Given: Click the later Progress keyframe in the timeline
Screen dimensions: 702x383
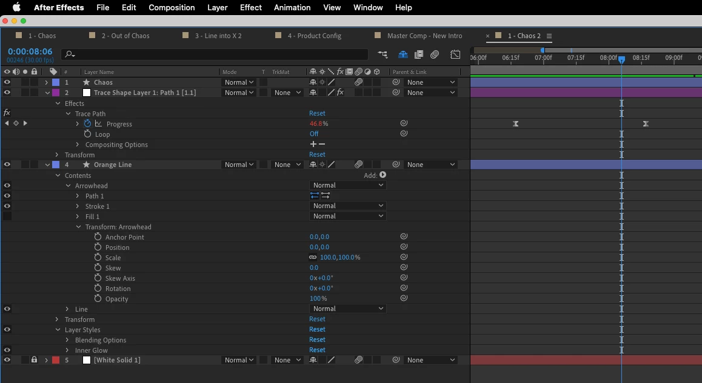Looking at the screenshot, I should click(x=646, y=123).
